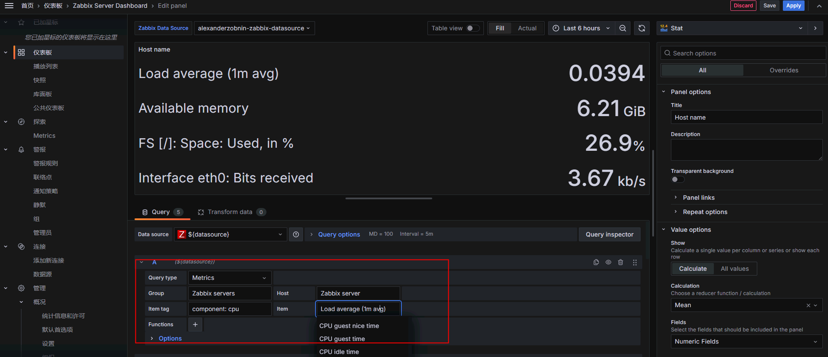Open the Query type Metrics dropdown
The width and height of the screenshot is (828, 357).
230,278
